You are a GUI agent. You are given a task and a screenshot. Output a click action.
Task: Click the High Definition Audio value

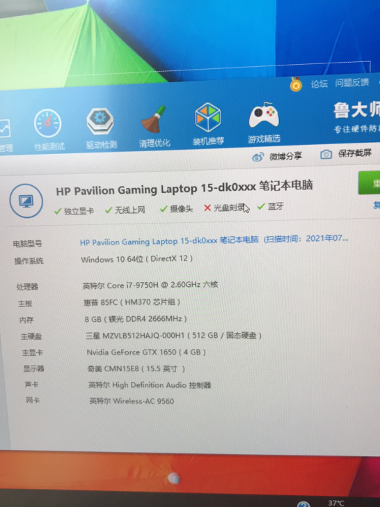tap(150, 384)
